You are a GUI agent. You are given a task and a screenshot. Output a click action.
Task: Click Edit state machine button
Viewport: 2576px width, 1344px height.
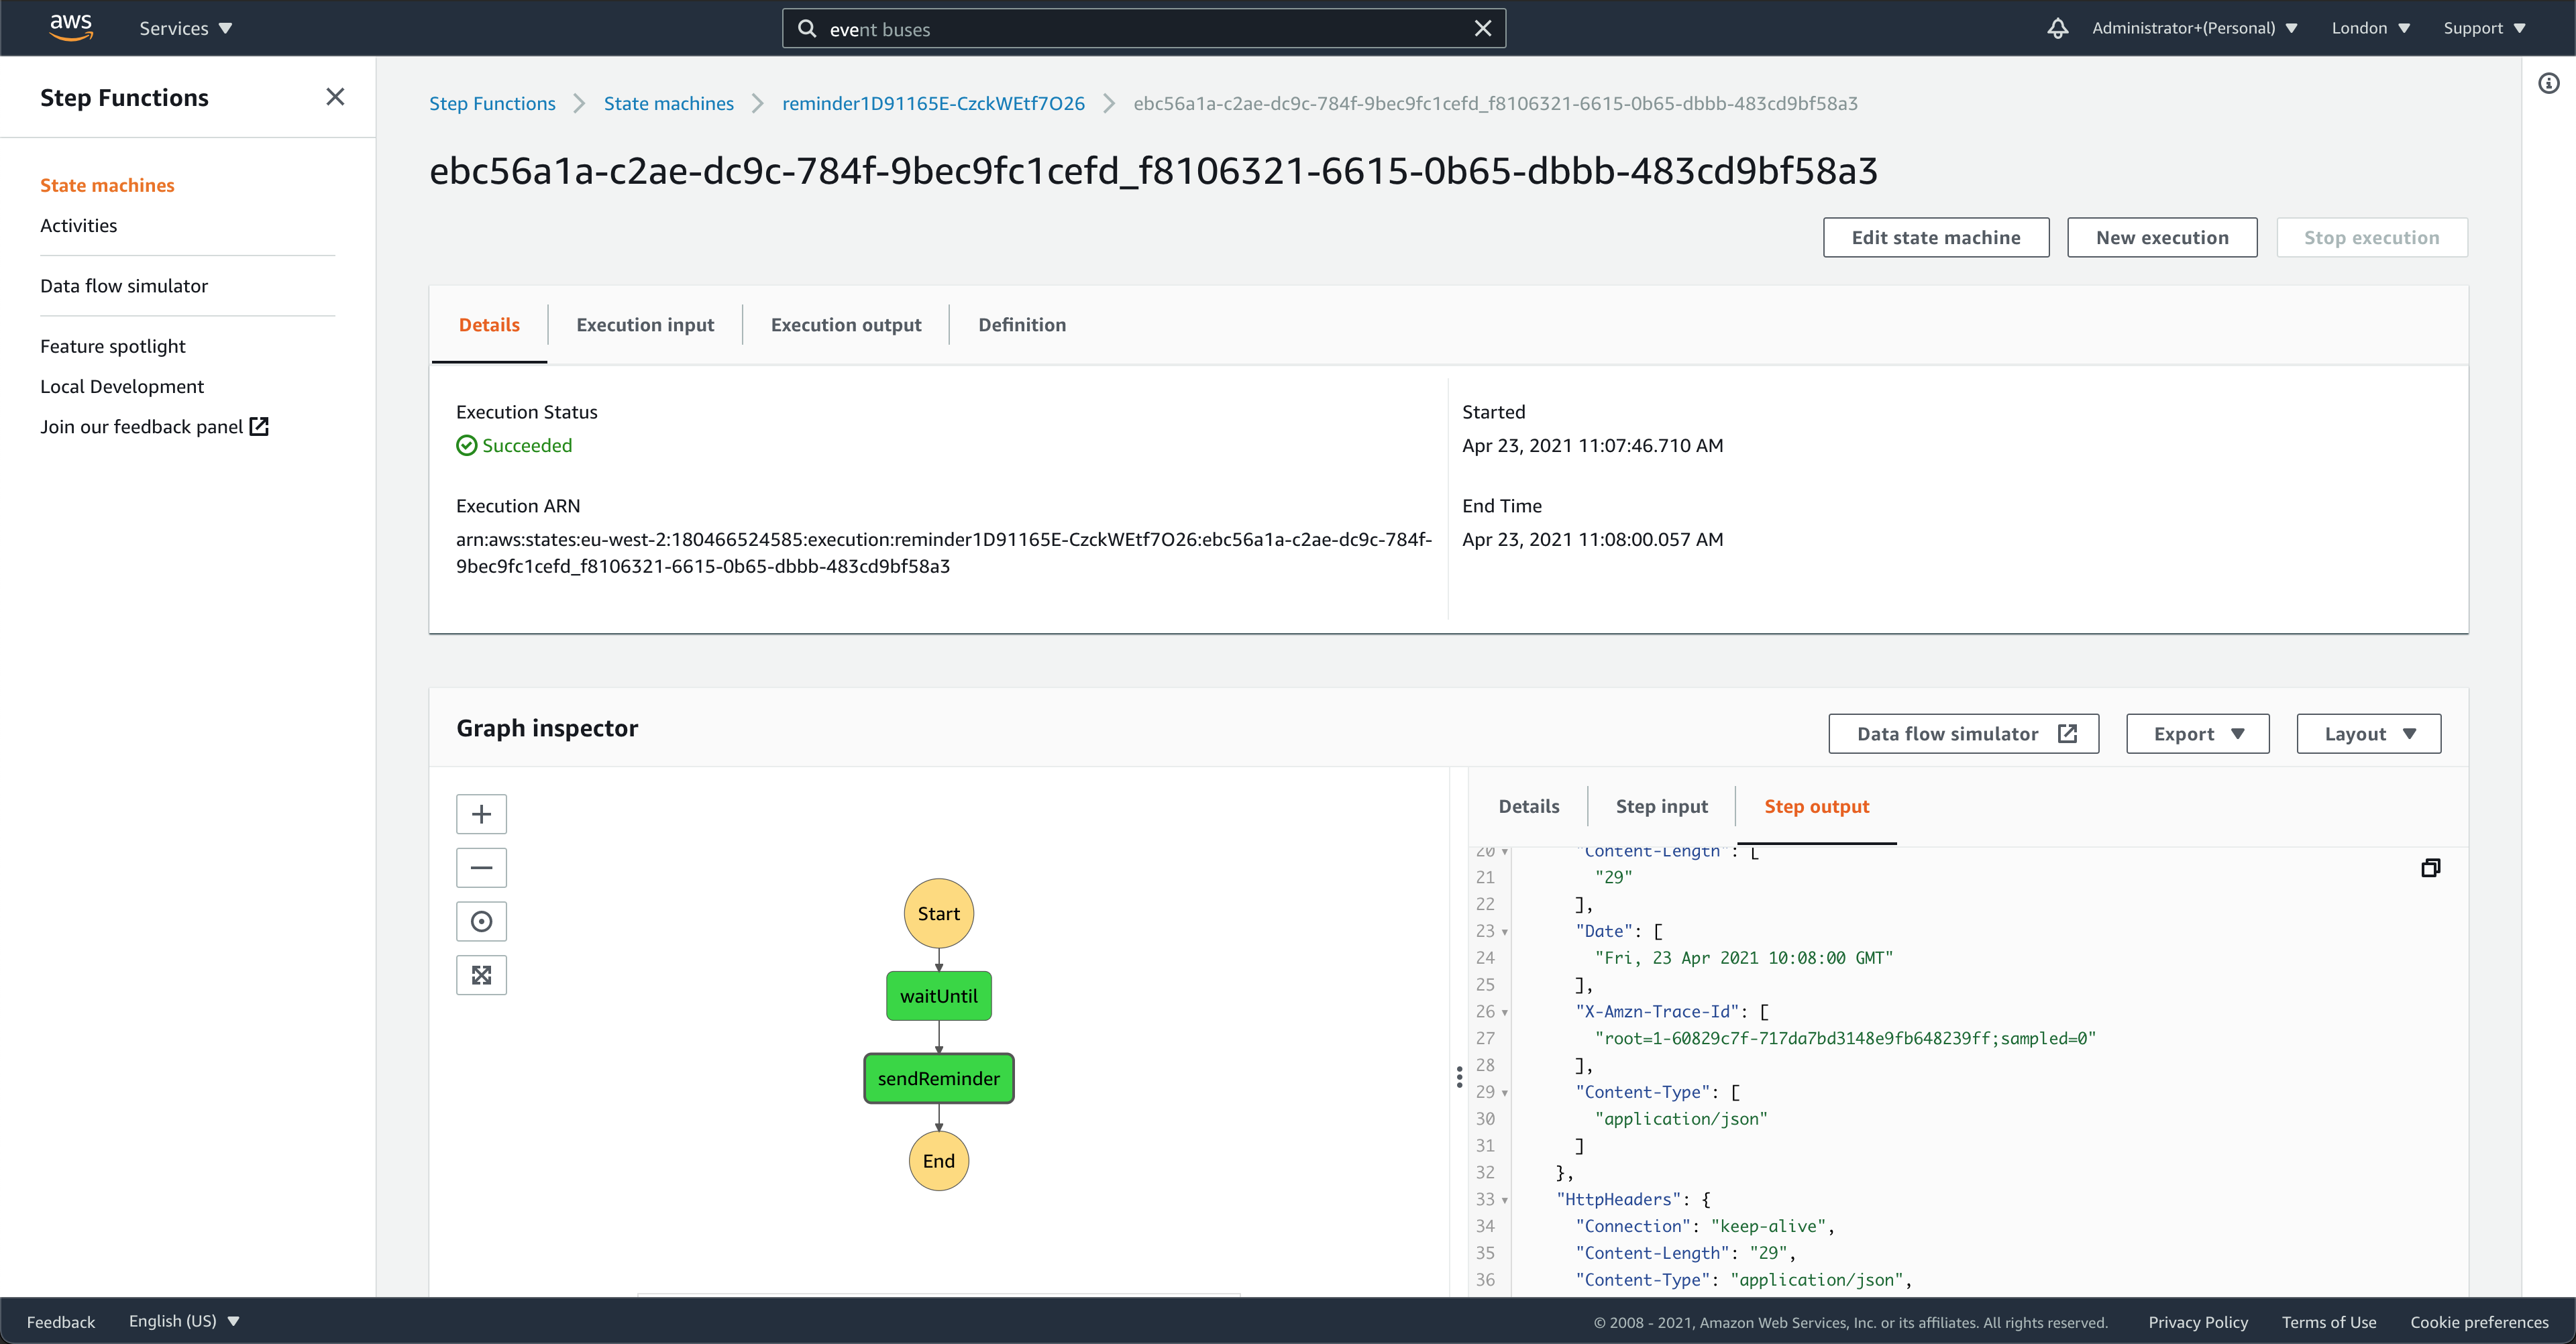tap(1935, 237)
